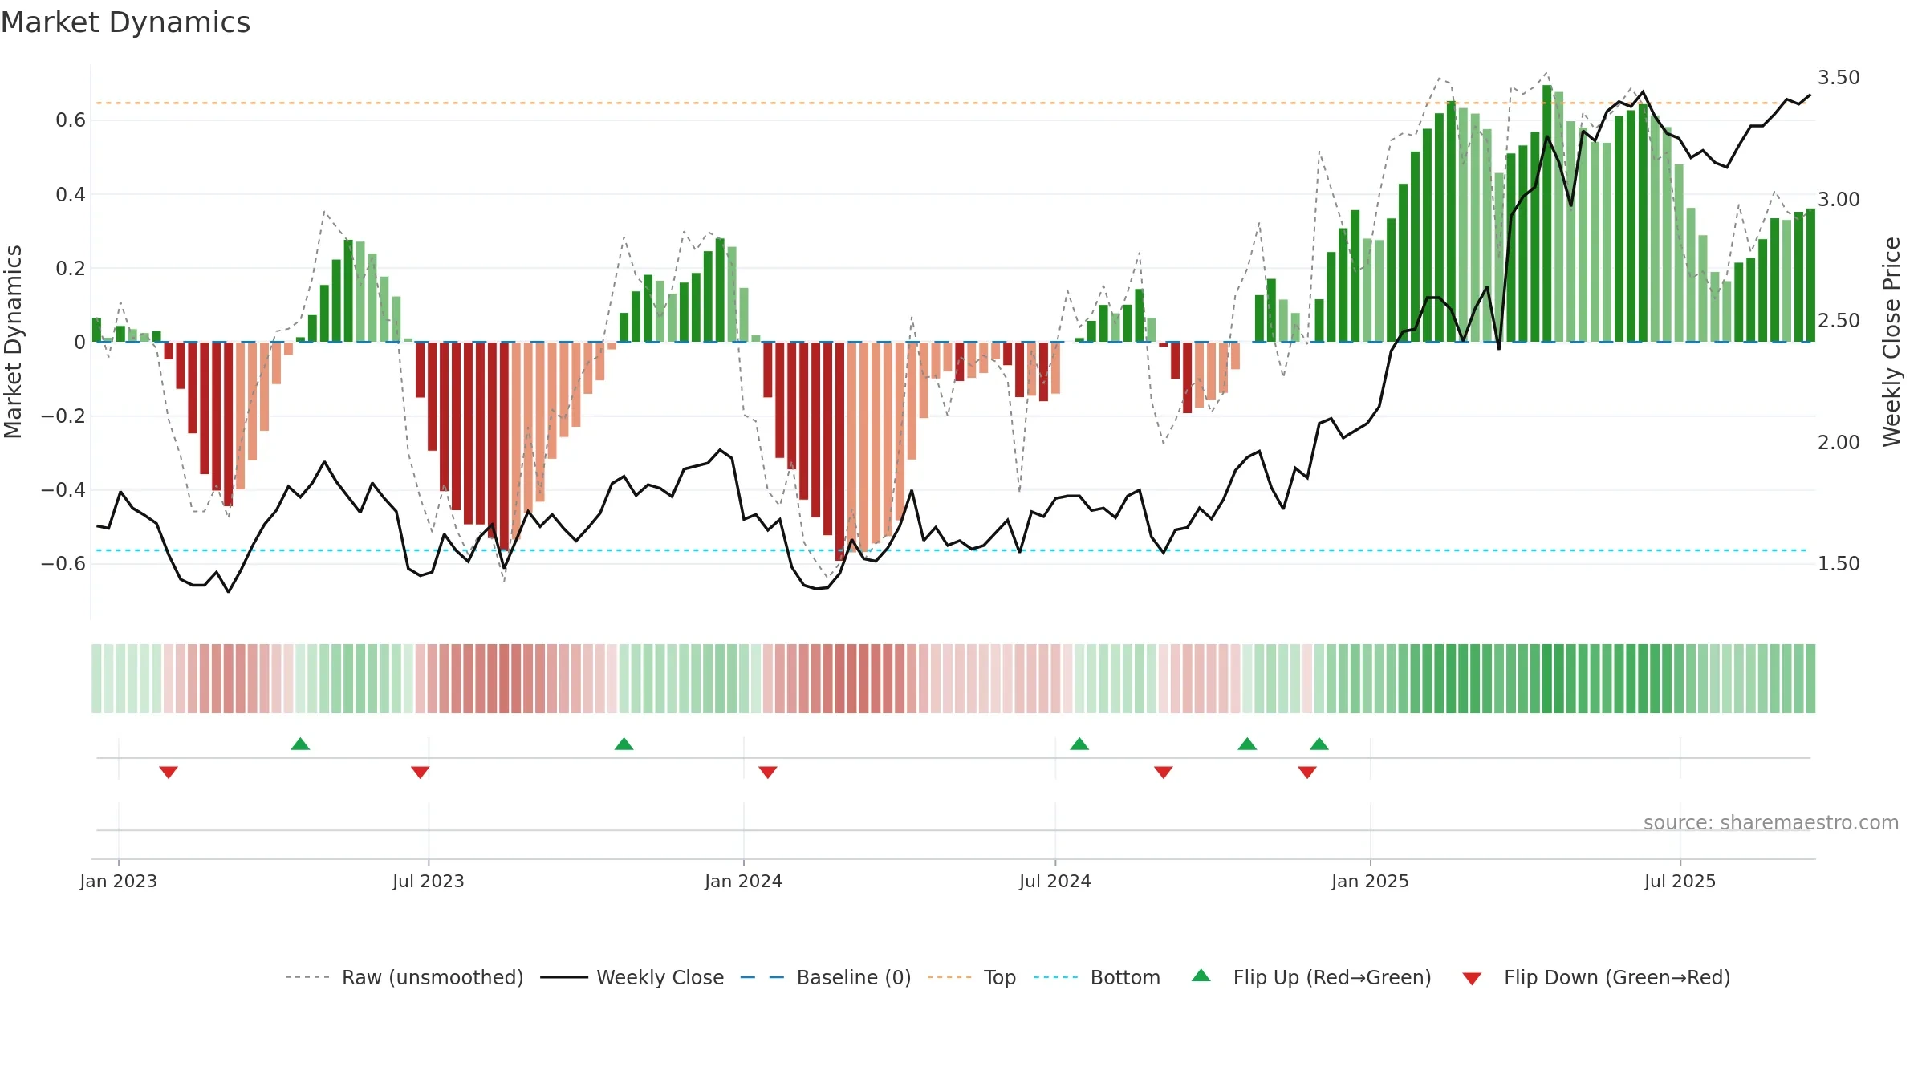Toggle the Raw (unsmoothed) legend entry

pyautogui.click(x=404, y=977)
